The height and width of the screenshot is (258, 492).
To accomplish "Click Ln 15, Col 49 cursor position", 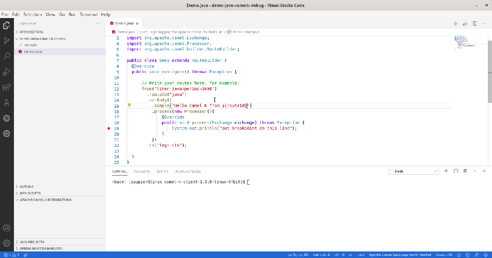I will tap(298, 255).
